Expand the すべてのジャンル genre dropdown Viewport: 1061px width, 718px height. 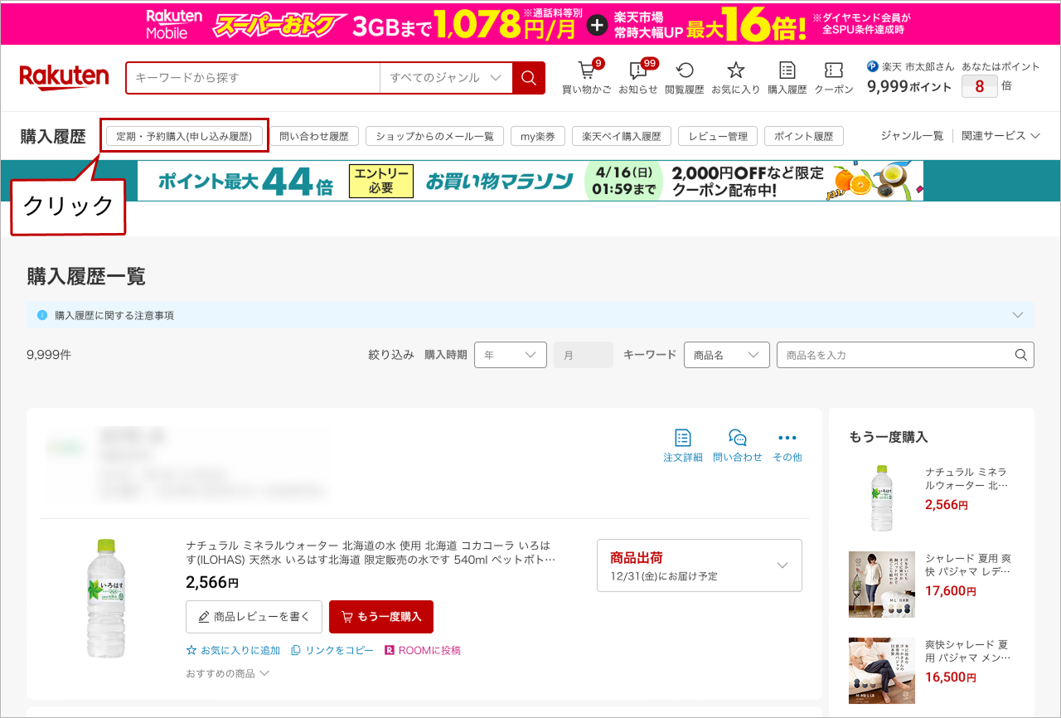pos(445,78)
